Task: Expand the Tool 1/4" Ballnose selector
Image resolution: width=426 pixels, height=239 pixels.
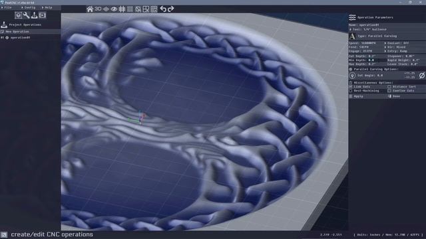Action: point(387,29)
